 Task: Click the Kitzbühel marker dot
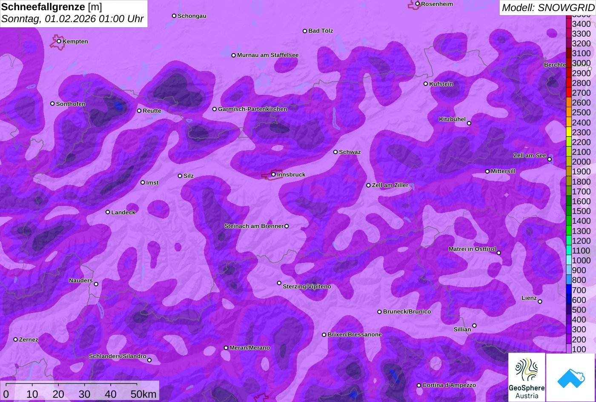tap(469, 123)
